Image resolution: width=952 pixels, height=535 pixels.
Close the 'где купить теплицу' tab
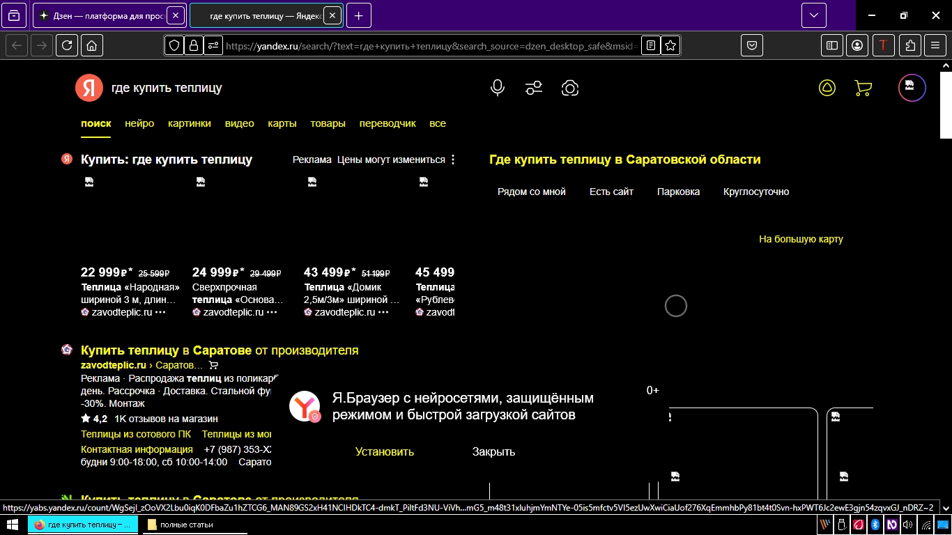pos(333,15)
